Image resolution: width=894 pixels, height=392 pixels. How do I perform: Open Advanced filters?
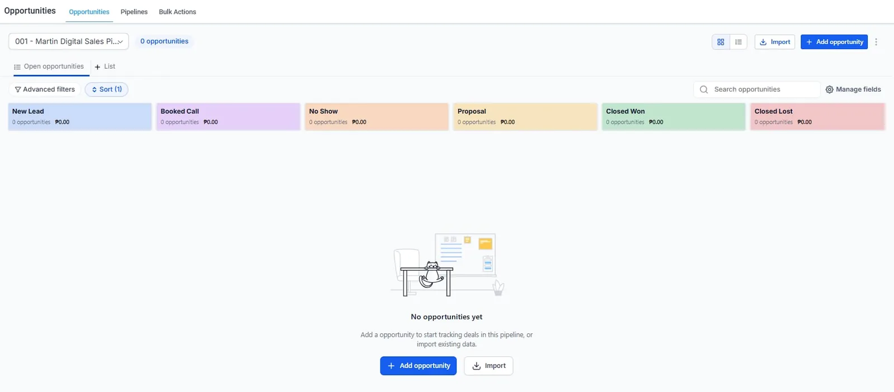point(45,89)
